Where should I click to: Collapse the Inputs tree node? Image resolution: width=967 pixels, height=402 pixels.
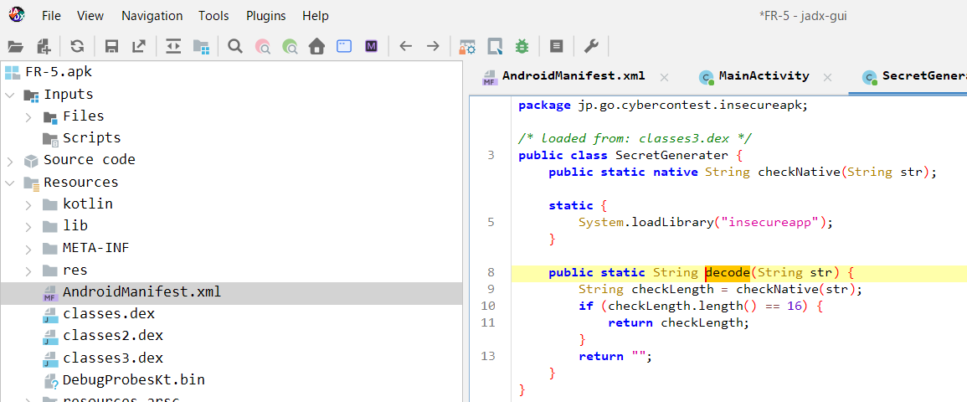point(10,95)
